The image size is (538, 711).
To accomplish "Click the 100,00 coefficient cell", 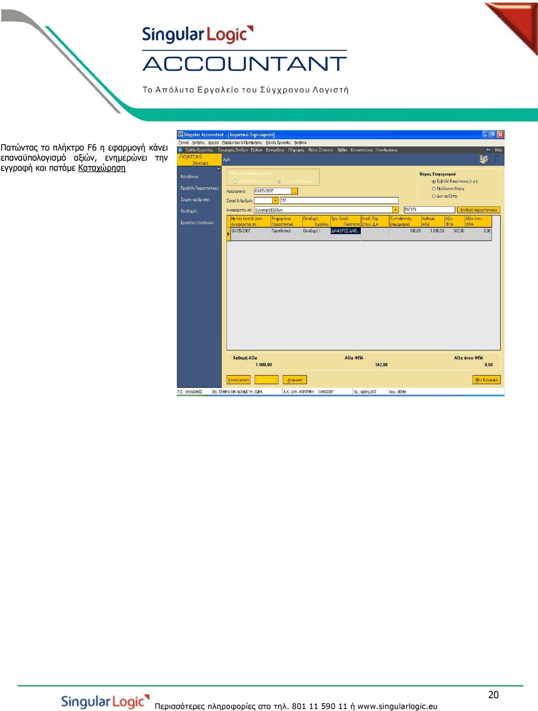I will click(405, 230).
